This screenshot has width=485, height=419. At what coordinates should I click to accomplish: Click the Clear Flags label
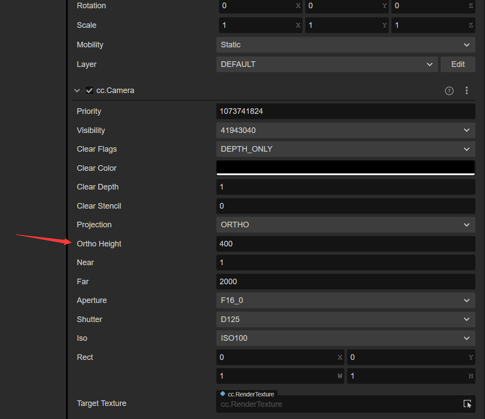pos(97,149)
